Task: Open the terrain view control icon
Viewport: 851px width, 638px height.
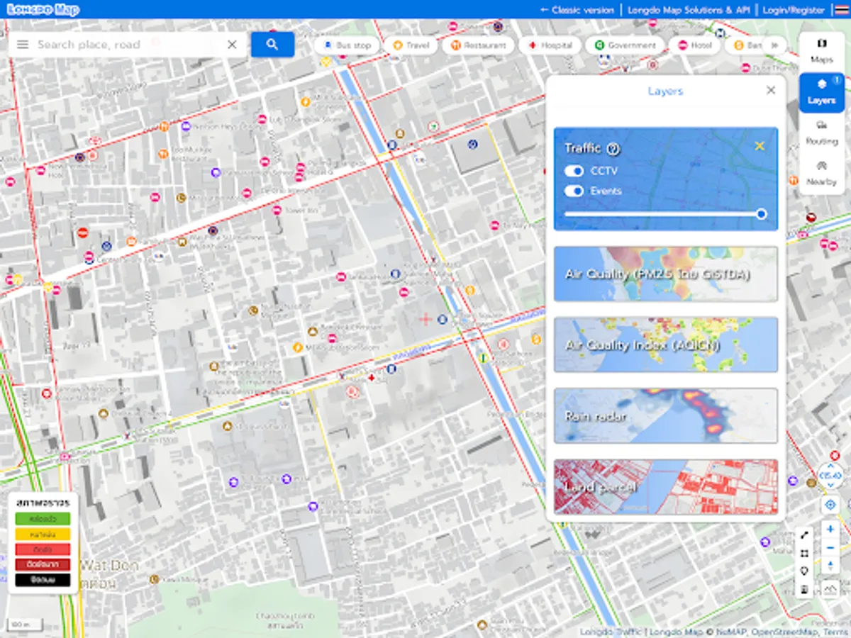Action: [x=830, y=588]
